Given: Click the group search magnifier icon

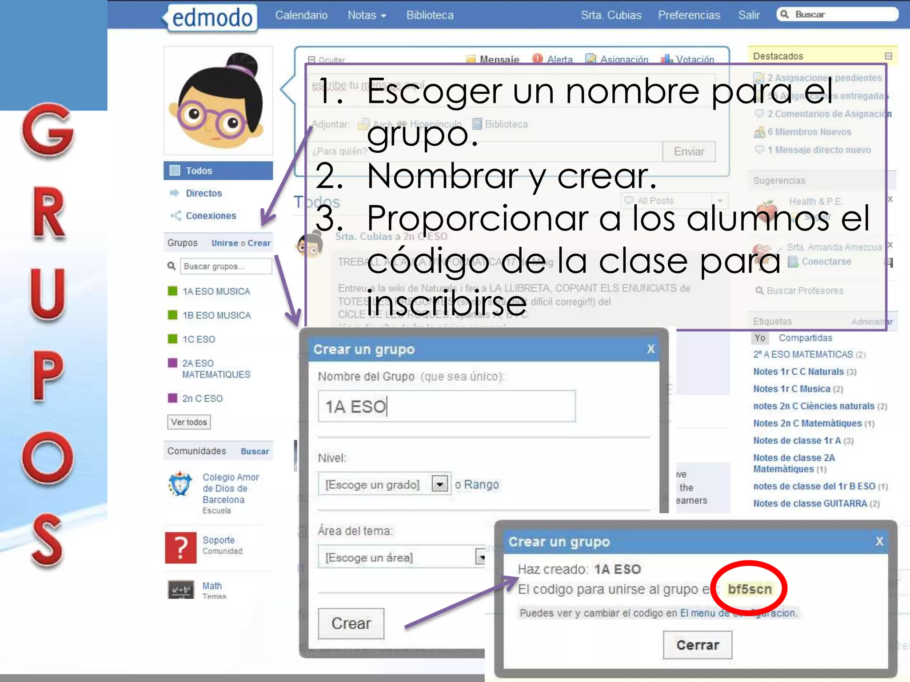Looking at the screenshot, I should 172,266.
